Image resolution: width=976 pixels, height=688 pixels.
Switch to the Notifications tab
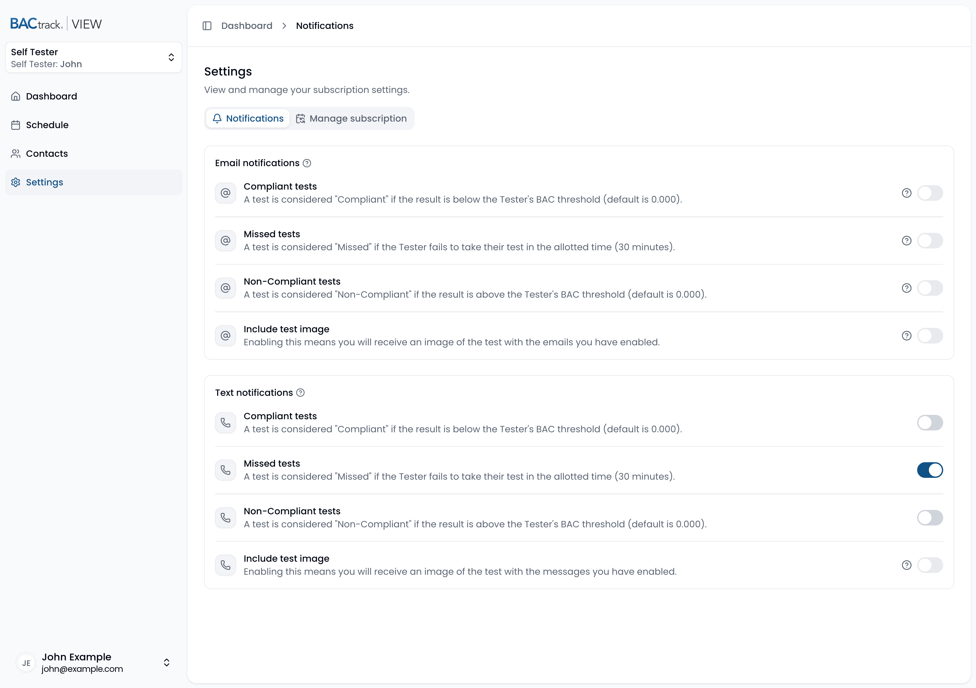tap(248, 119)
